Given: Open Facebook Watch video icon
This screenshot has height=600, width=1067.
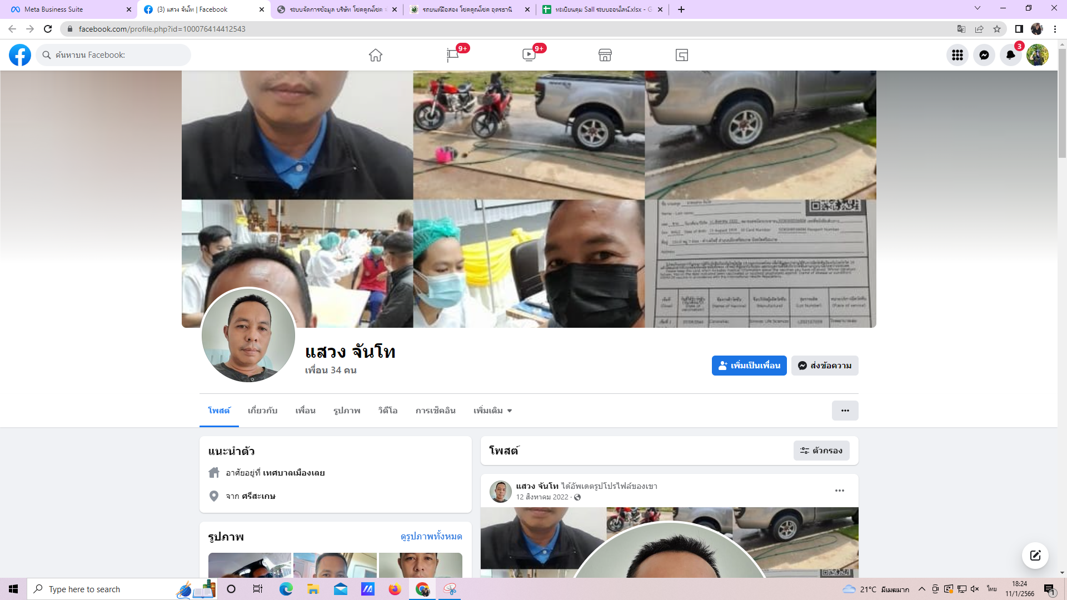Looking at the screenshot, I should click(528, 55).
